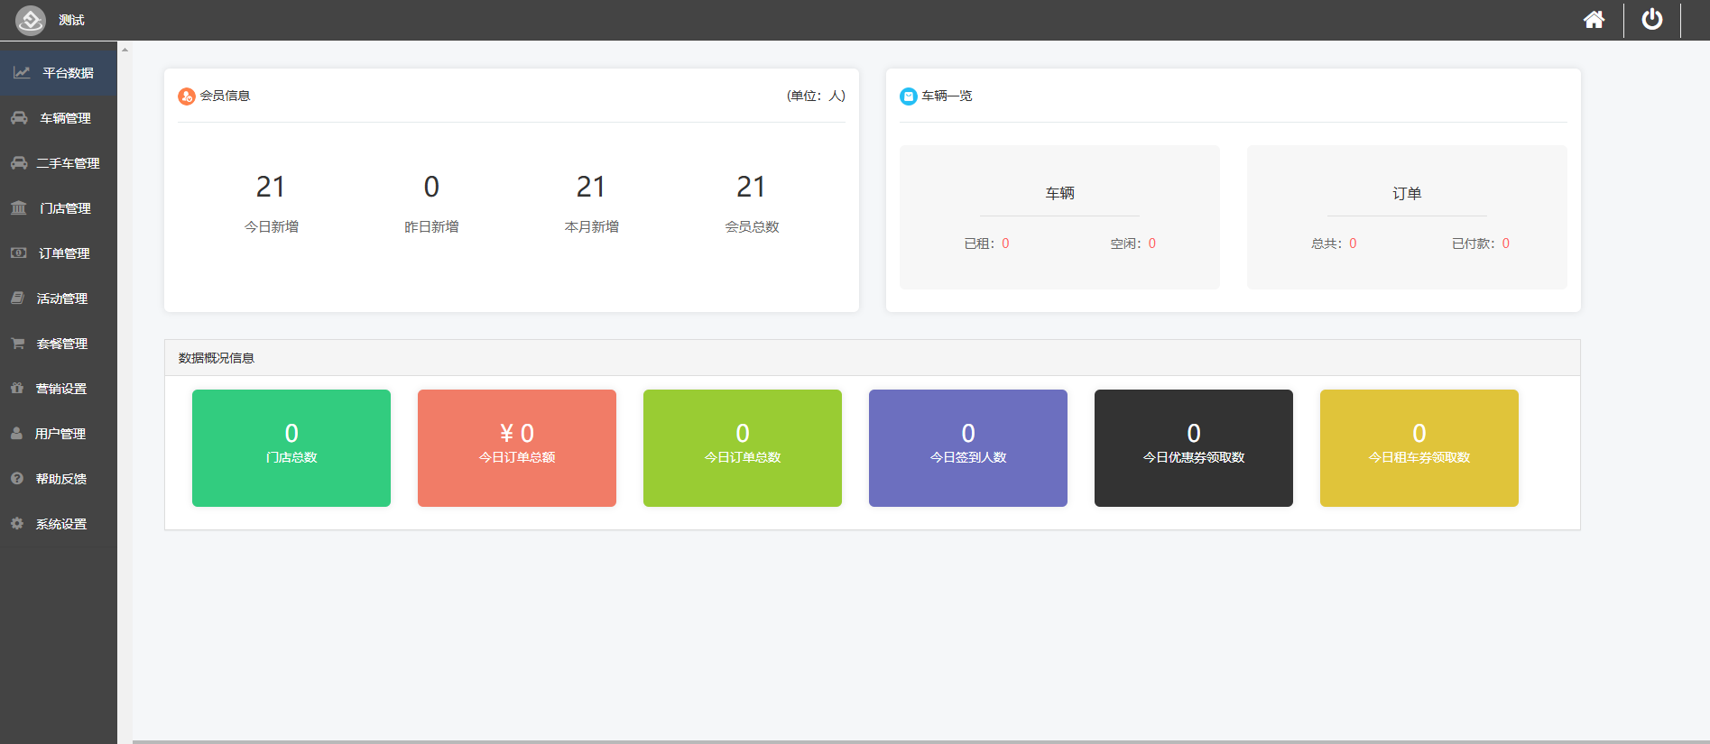
Task: Click the question mark icon beside 帮助反馈
Action: point(17,479)
